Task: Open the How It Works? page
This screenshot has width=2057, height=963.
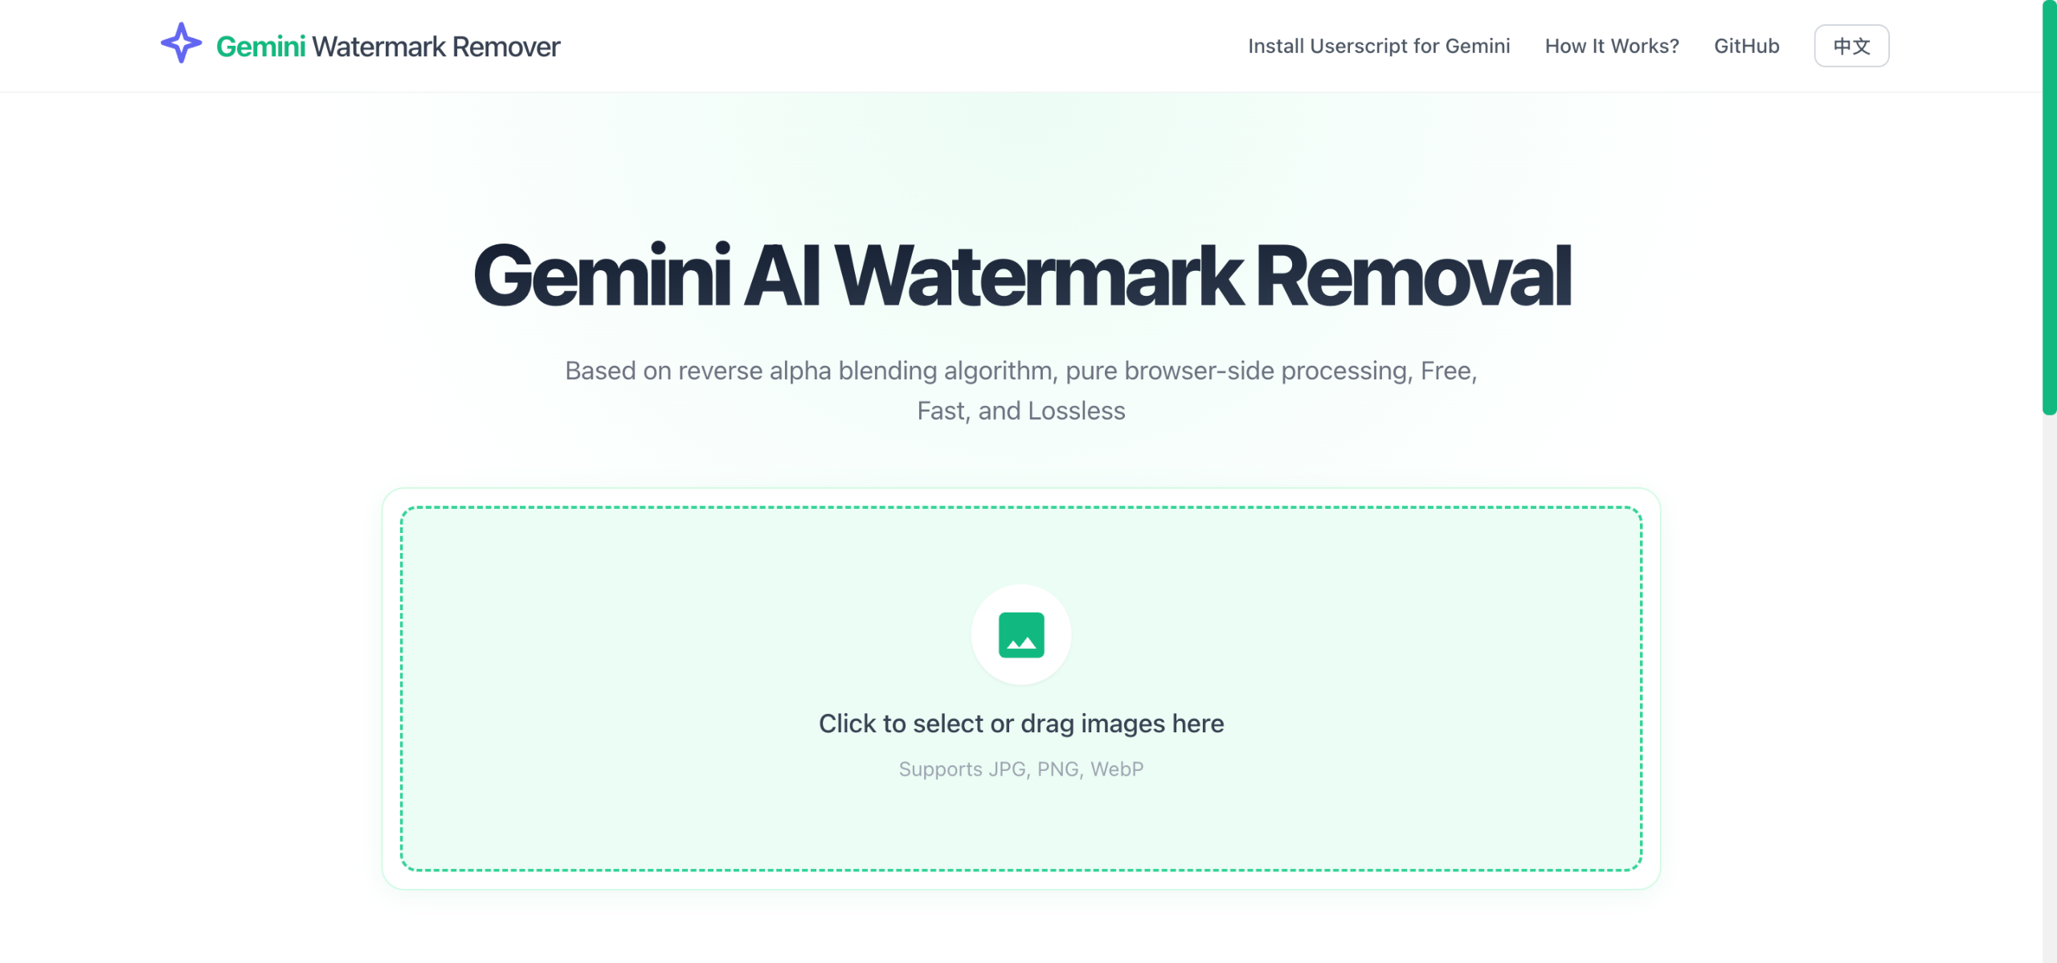Action: pyautogui.click(x=1612, y=46)
